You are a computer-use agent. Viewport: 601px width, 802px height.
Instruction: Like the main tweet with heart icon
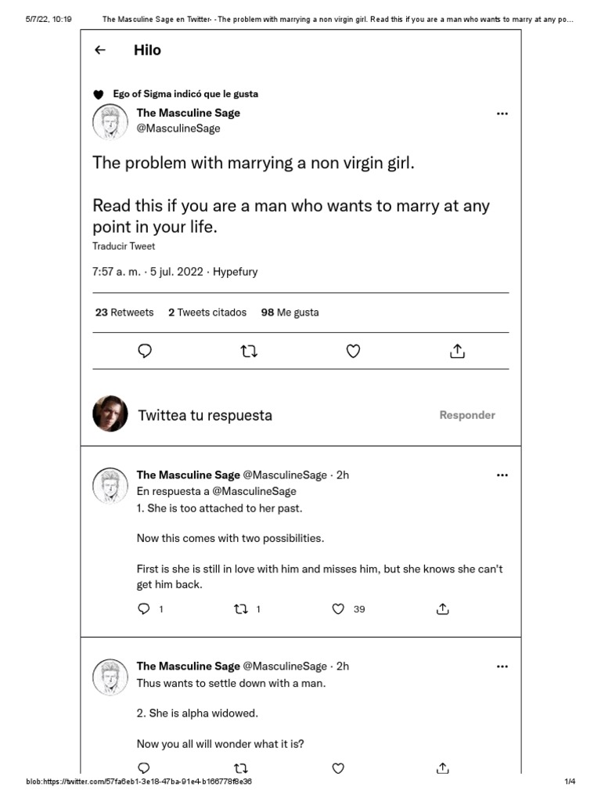click(353, 352)
